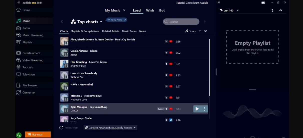The height and width of the screenshot is (138, 303).
Task: Switch to the Wish tab
Action: pos(150,10)
